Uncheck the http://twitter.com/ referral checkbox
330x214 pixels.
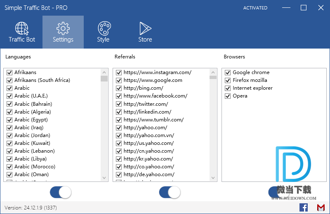119,104
